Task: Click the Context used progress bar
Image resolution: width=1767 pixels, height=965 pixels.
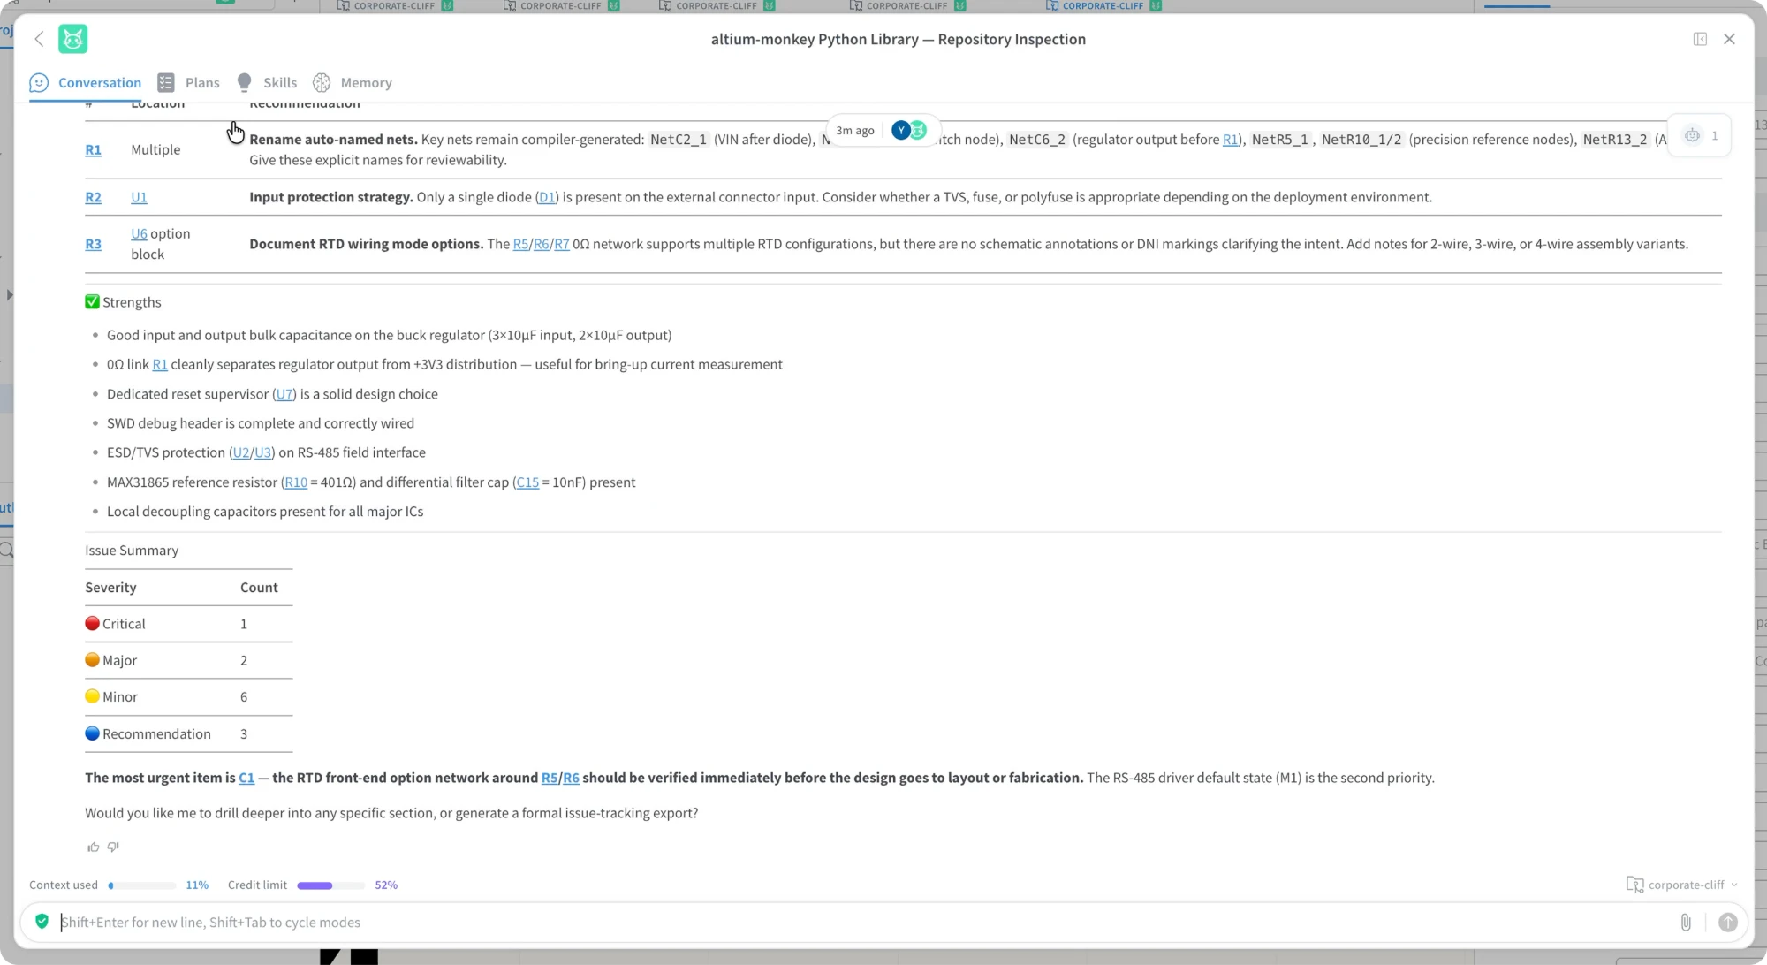Action: point(142,885)
